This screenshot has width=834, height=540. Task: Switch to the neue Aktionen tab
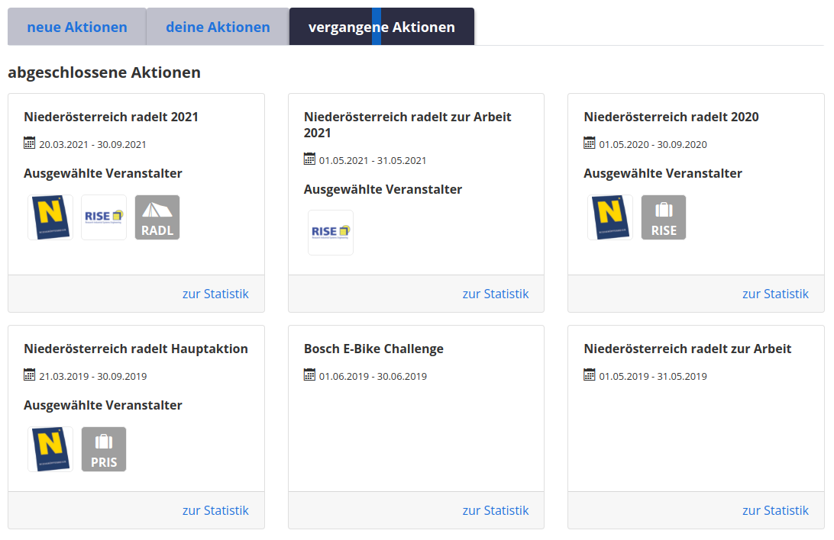(77, 27)
